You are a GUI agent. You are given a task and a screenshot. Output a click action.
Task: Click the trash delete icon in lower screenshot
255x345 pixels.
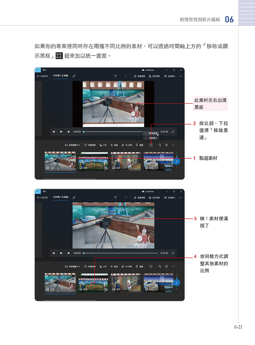point(166,266)
